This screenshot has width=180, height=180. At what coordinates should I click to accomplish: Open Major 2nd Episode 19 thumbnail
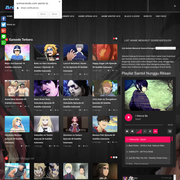(17, 52)
